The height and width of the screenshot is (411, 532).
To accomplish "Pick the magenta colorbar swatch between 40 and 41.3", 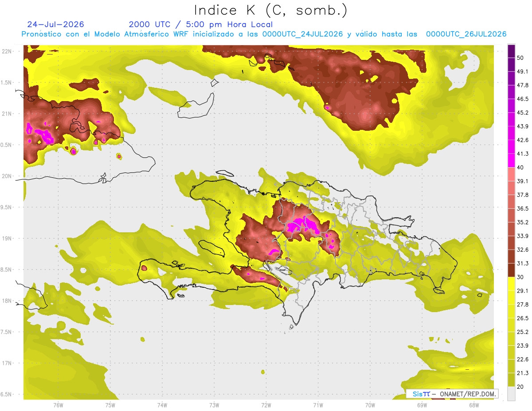I will (511, 161).
